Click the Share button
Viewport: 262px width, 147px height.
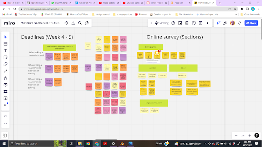[251, 23]
